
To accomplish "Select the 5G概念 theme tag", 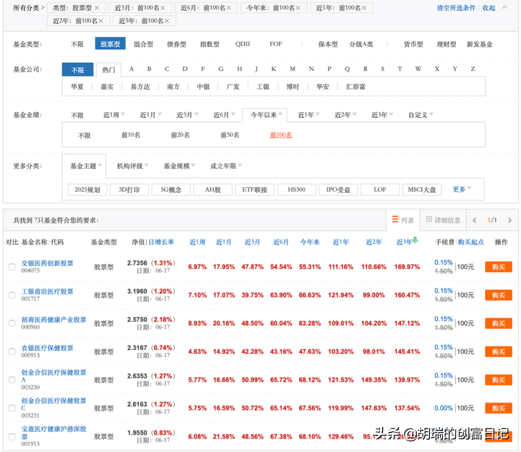I will (171, 190).
